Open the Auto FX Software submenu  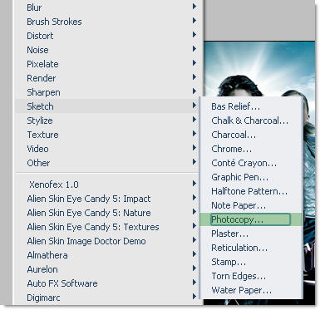tap(106, 283)
